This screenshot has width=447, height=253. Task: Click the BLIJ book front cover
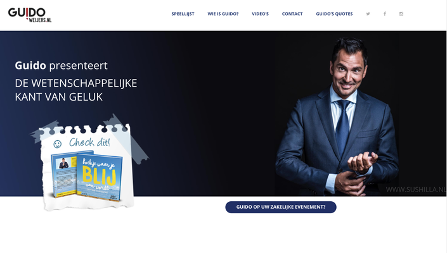point(99,177)
